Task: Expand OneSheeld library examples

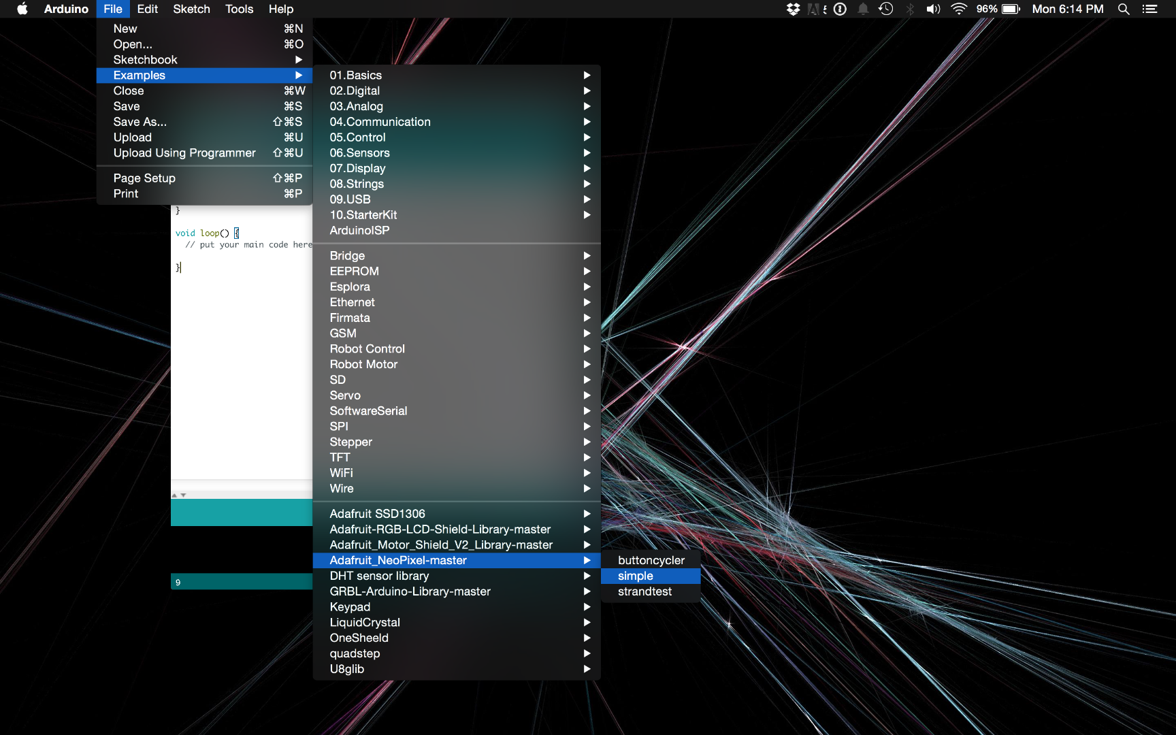Action: point(457,638)
